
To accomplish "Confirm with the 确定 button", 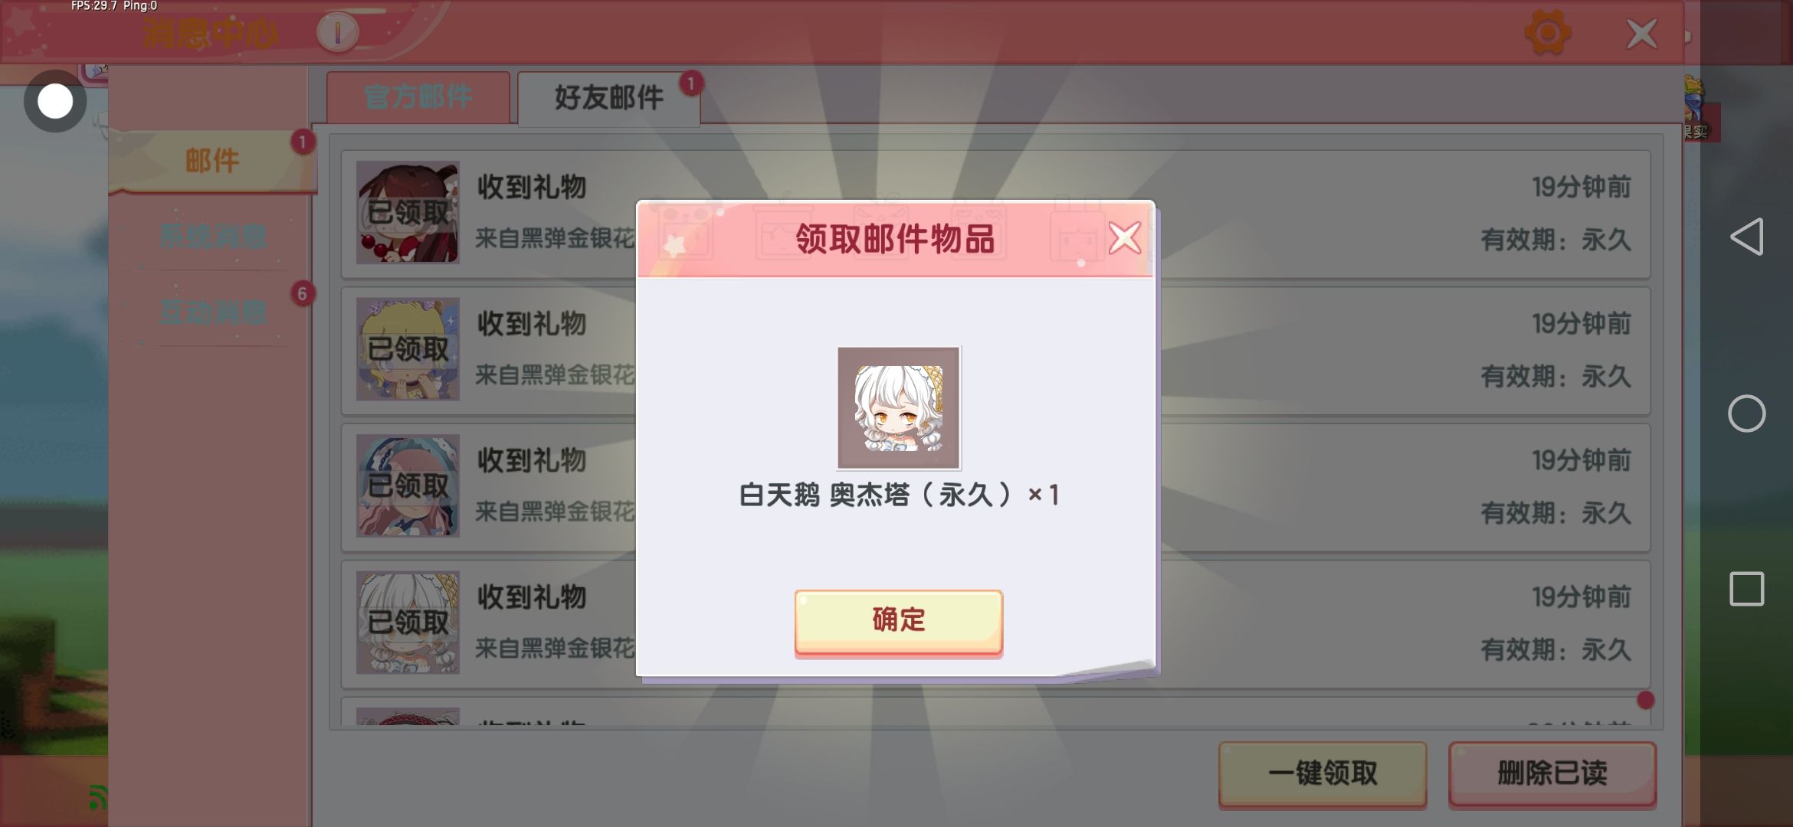I will point(898,621).
